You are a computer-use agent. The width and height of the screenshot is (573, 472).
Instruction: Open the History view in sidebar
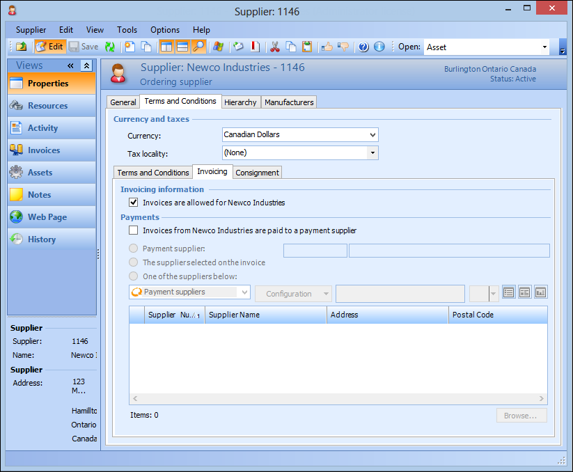tap(41, 239)
